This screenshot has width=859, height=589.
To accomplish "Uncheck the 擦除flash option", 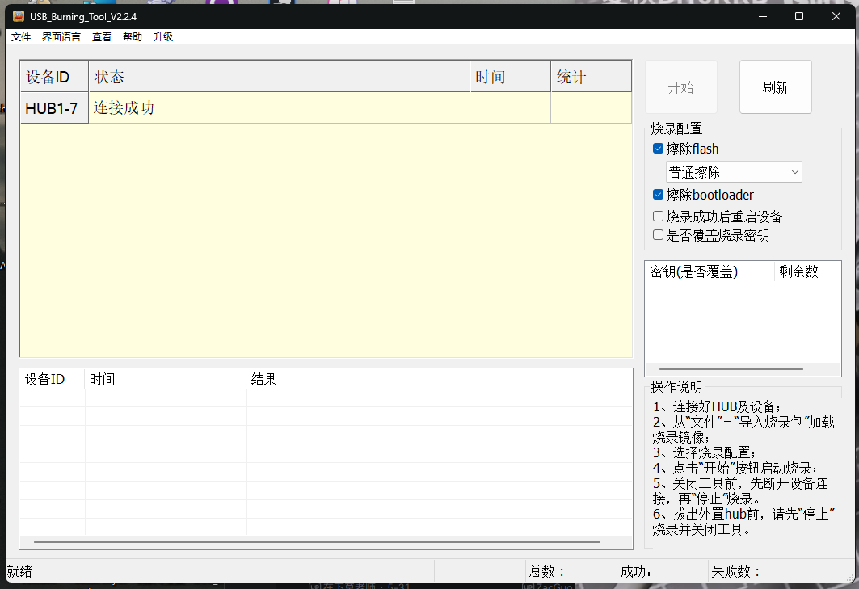I will pyautogui.click(x=659, y=149).
